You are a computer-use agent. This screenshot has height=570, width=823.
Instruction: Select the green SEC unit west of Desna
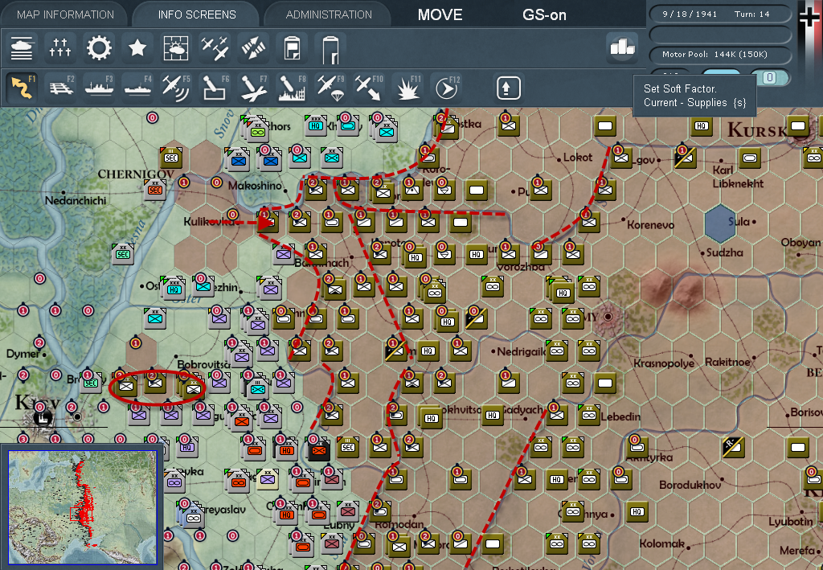[123, 253]
